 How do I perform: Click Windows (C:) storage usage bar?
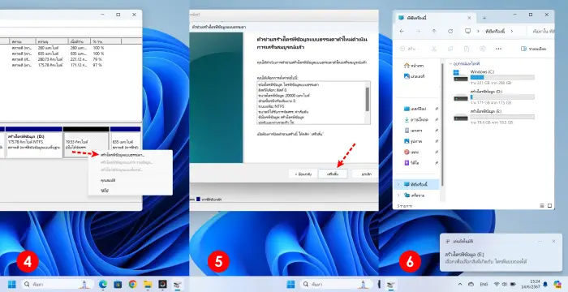(x=502, y=78)
